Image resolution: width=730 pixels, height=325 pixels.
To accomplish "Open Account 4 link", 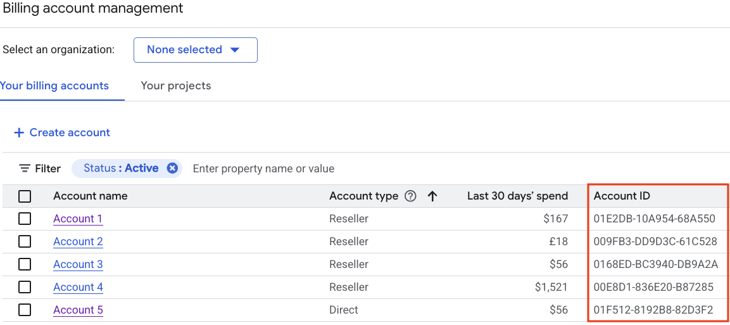I will pyautogui.click(x=78, y=287).
